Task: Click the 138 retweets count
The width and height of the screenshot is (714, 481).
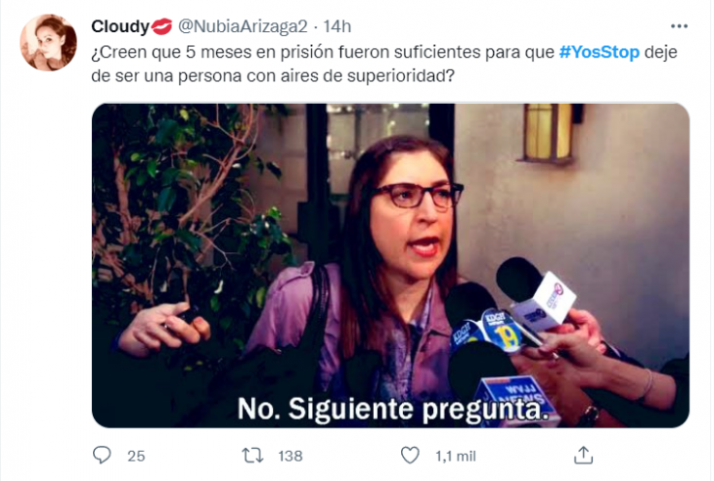Action: pyautogui.click(x=290, y=456)
